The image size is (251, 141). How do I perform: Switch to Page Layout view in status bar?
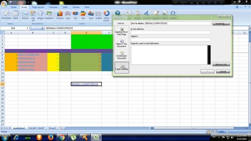click(213, 132)
